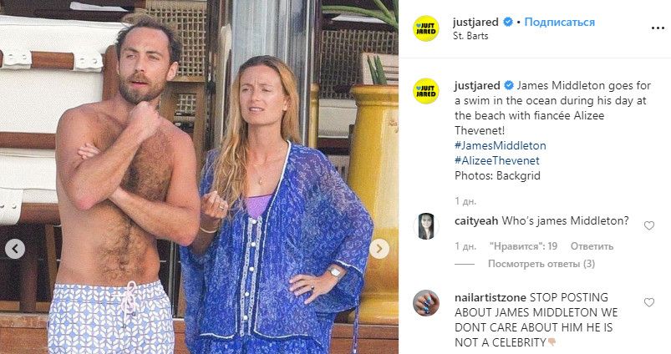Like the caityeah comment heart
This screenshot has height=354, width=671.
click(649, 225)
